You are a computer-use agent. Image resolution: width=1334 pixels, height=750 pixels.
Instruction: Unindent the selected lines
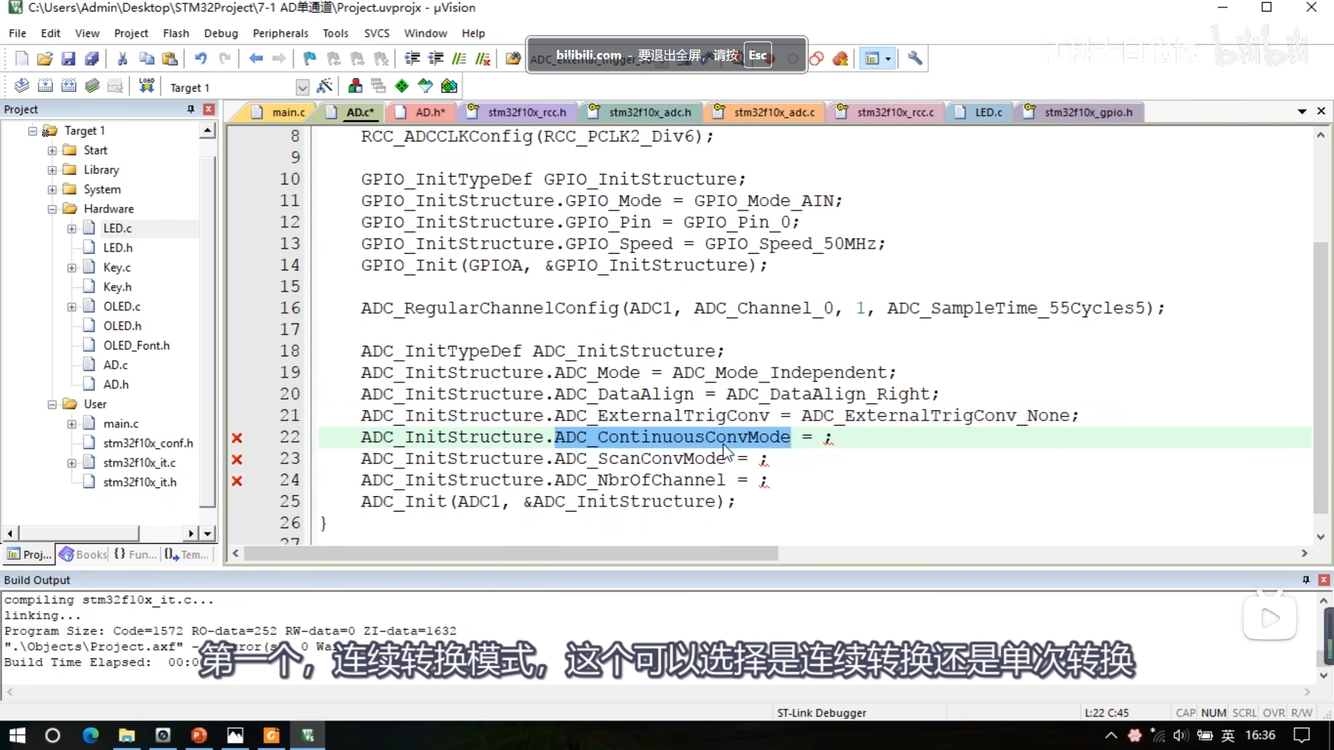tap(436, 58)
